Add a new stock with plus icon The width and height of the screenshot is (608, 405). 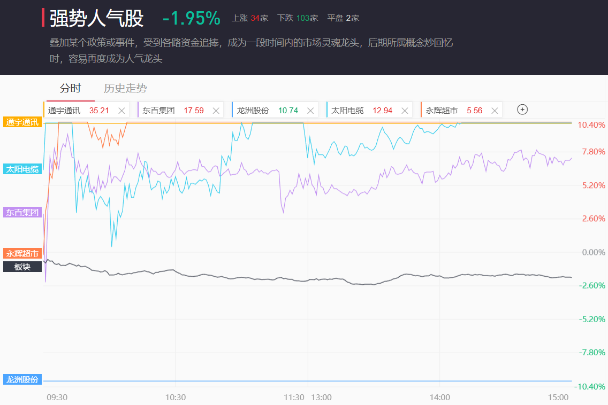point(522,110)
